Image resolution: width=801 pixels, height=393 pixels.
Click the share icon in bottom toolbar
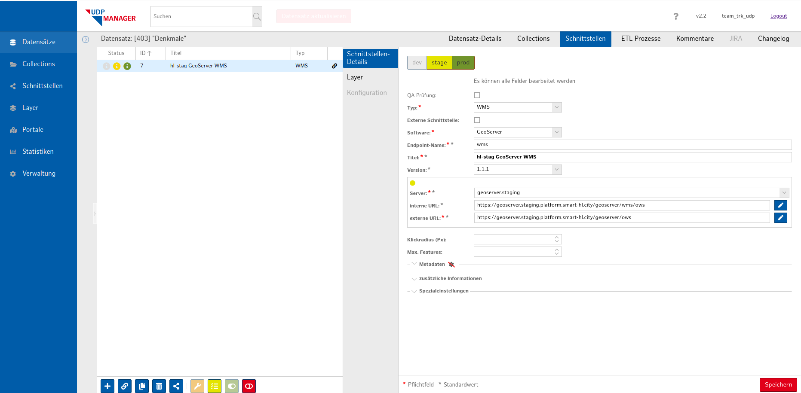pos(176,386)
